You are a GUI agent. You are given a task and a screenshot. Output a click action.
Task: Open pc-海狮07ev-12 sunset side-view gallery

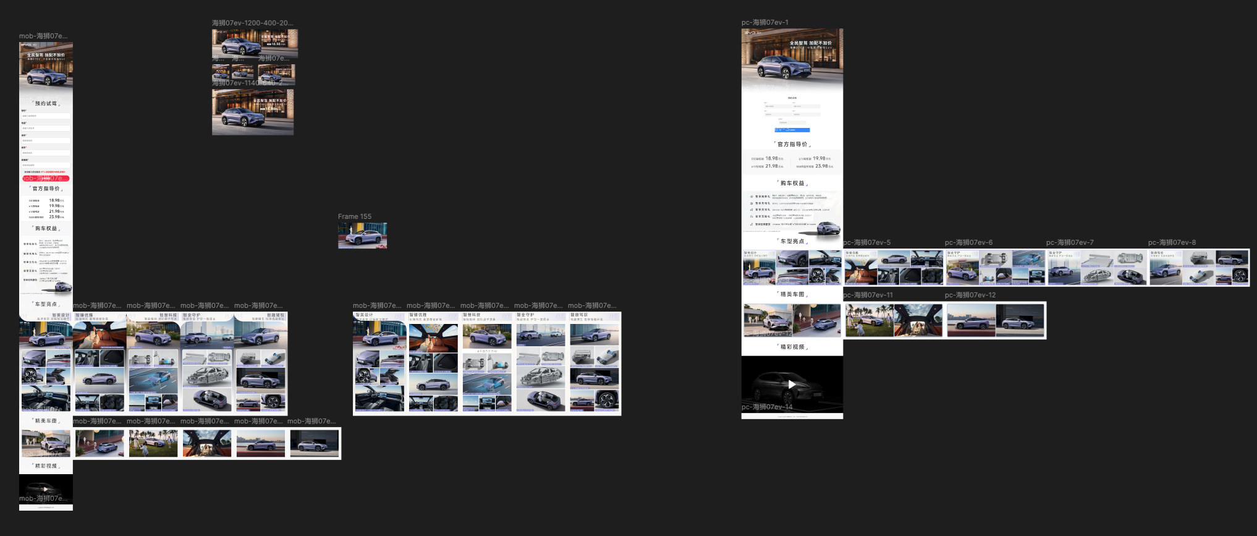pos(996,320)
